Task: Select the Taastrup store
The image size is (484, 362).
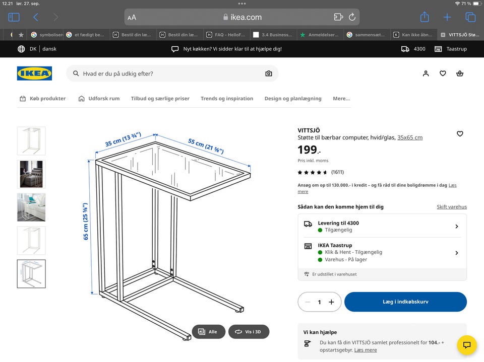Action: pos(451,49)
